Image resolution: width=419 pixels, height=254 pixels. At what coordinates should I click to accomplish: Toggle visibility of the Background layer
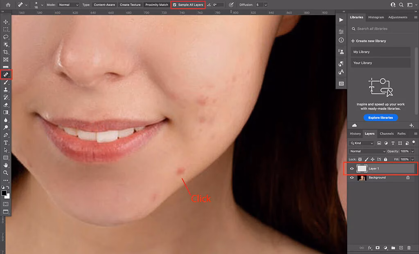352,178
